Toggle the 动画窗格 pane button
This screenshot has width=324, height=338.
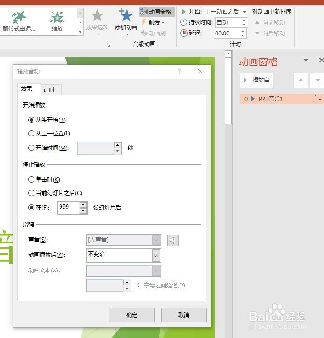click(x=156, y=12)
